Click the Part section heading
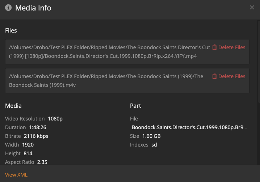This screenshot has width=260, height=182. tap(135, 106)
